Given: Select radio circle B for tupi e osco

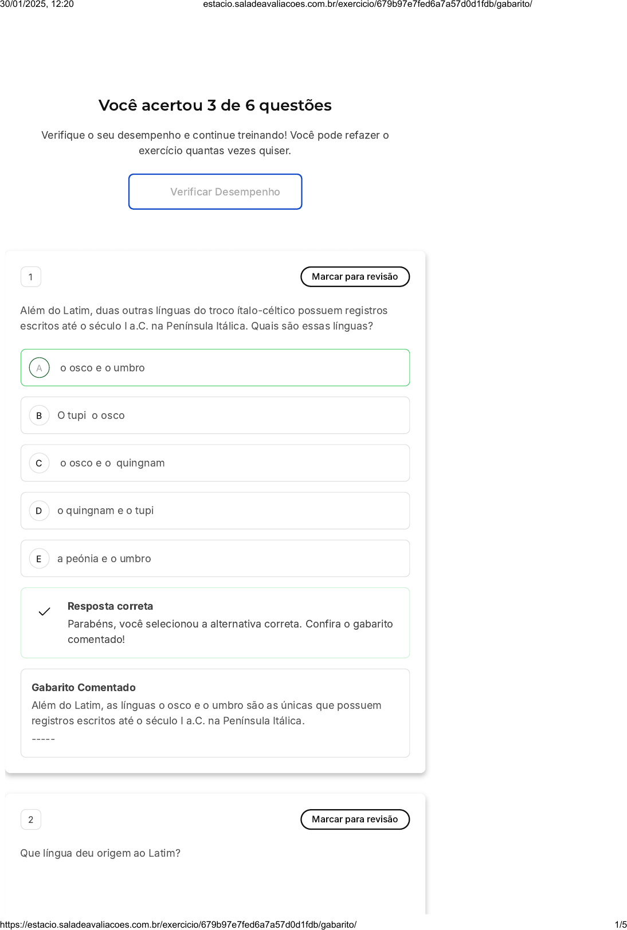Looking at the screenshot, I should [39, 415].
